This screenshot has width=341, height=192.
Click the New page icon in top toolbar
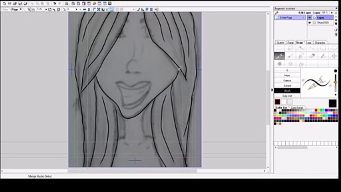(x=4, y=3)
